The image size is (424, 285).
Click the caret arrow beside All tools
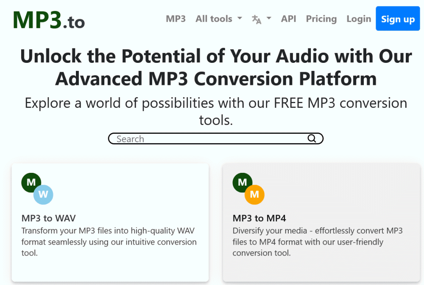tap(240, 19)
